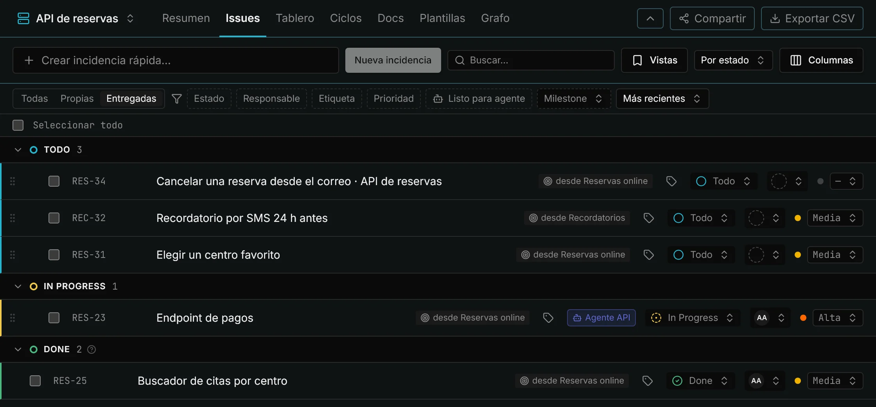Click the collapse header chevron-up button
Screen dimensions: 876x407
pyautogui.click(x=650, y=18)
